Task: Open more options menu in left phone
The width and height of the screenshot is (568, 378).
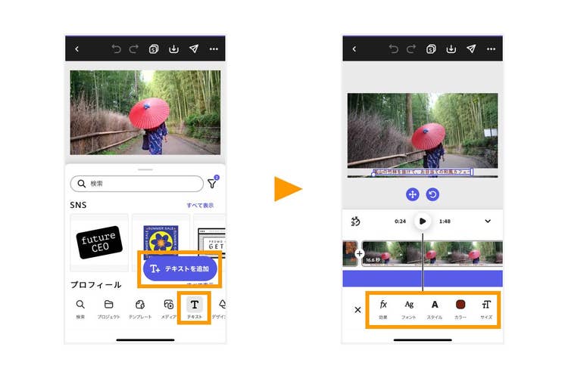Action: coord(214,49)
